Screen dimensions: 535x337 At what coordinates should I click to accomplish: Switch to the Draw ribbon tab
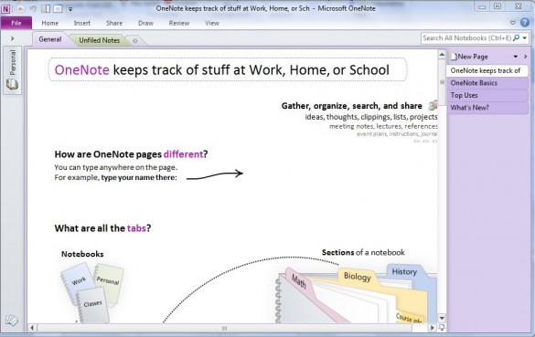[145, 23]
